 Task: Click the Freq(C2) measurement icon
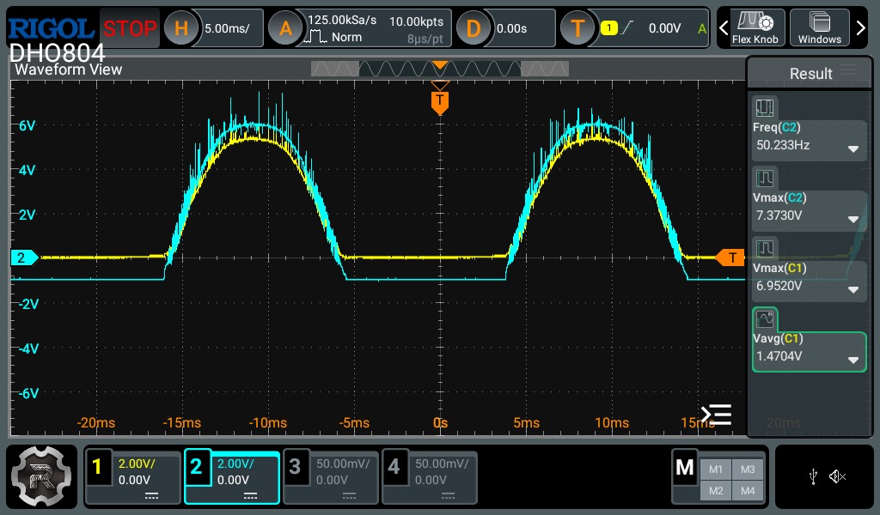tap(764, 107)
